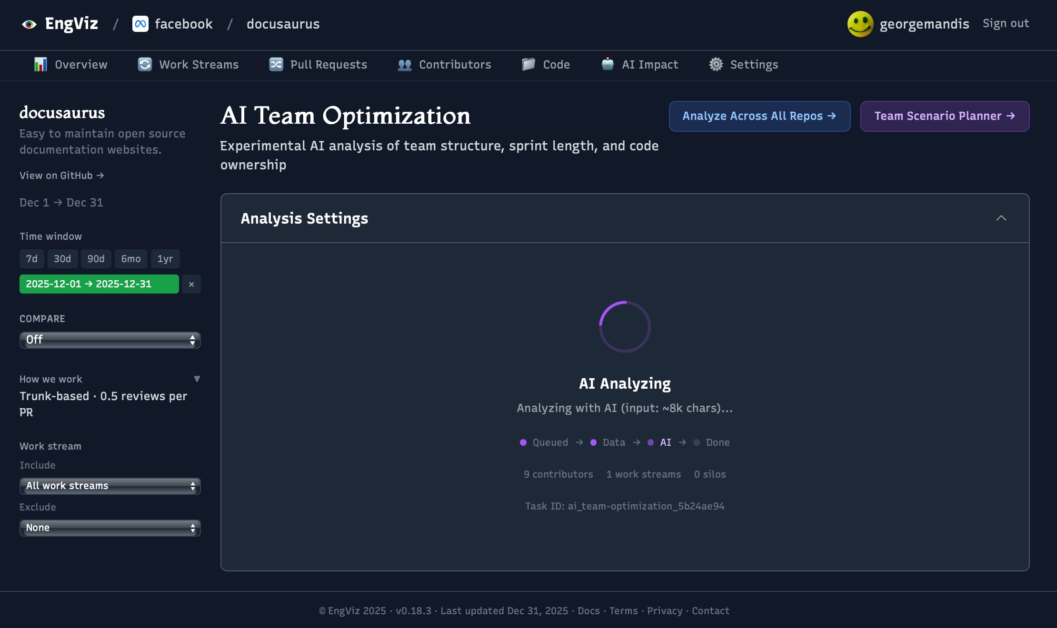This screenshot has height=628, width=1057.
Task: Click the georgemandis username
Action: click(x=924, y=24)
